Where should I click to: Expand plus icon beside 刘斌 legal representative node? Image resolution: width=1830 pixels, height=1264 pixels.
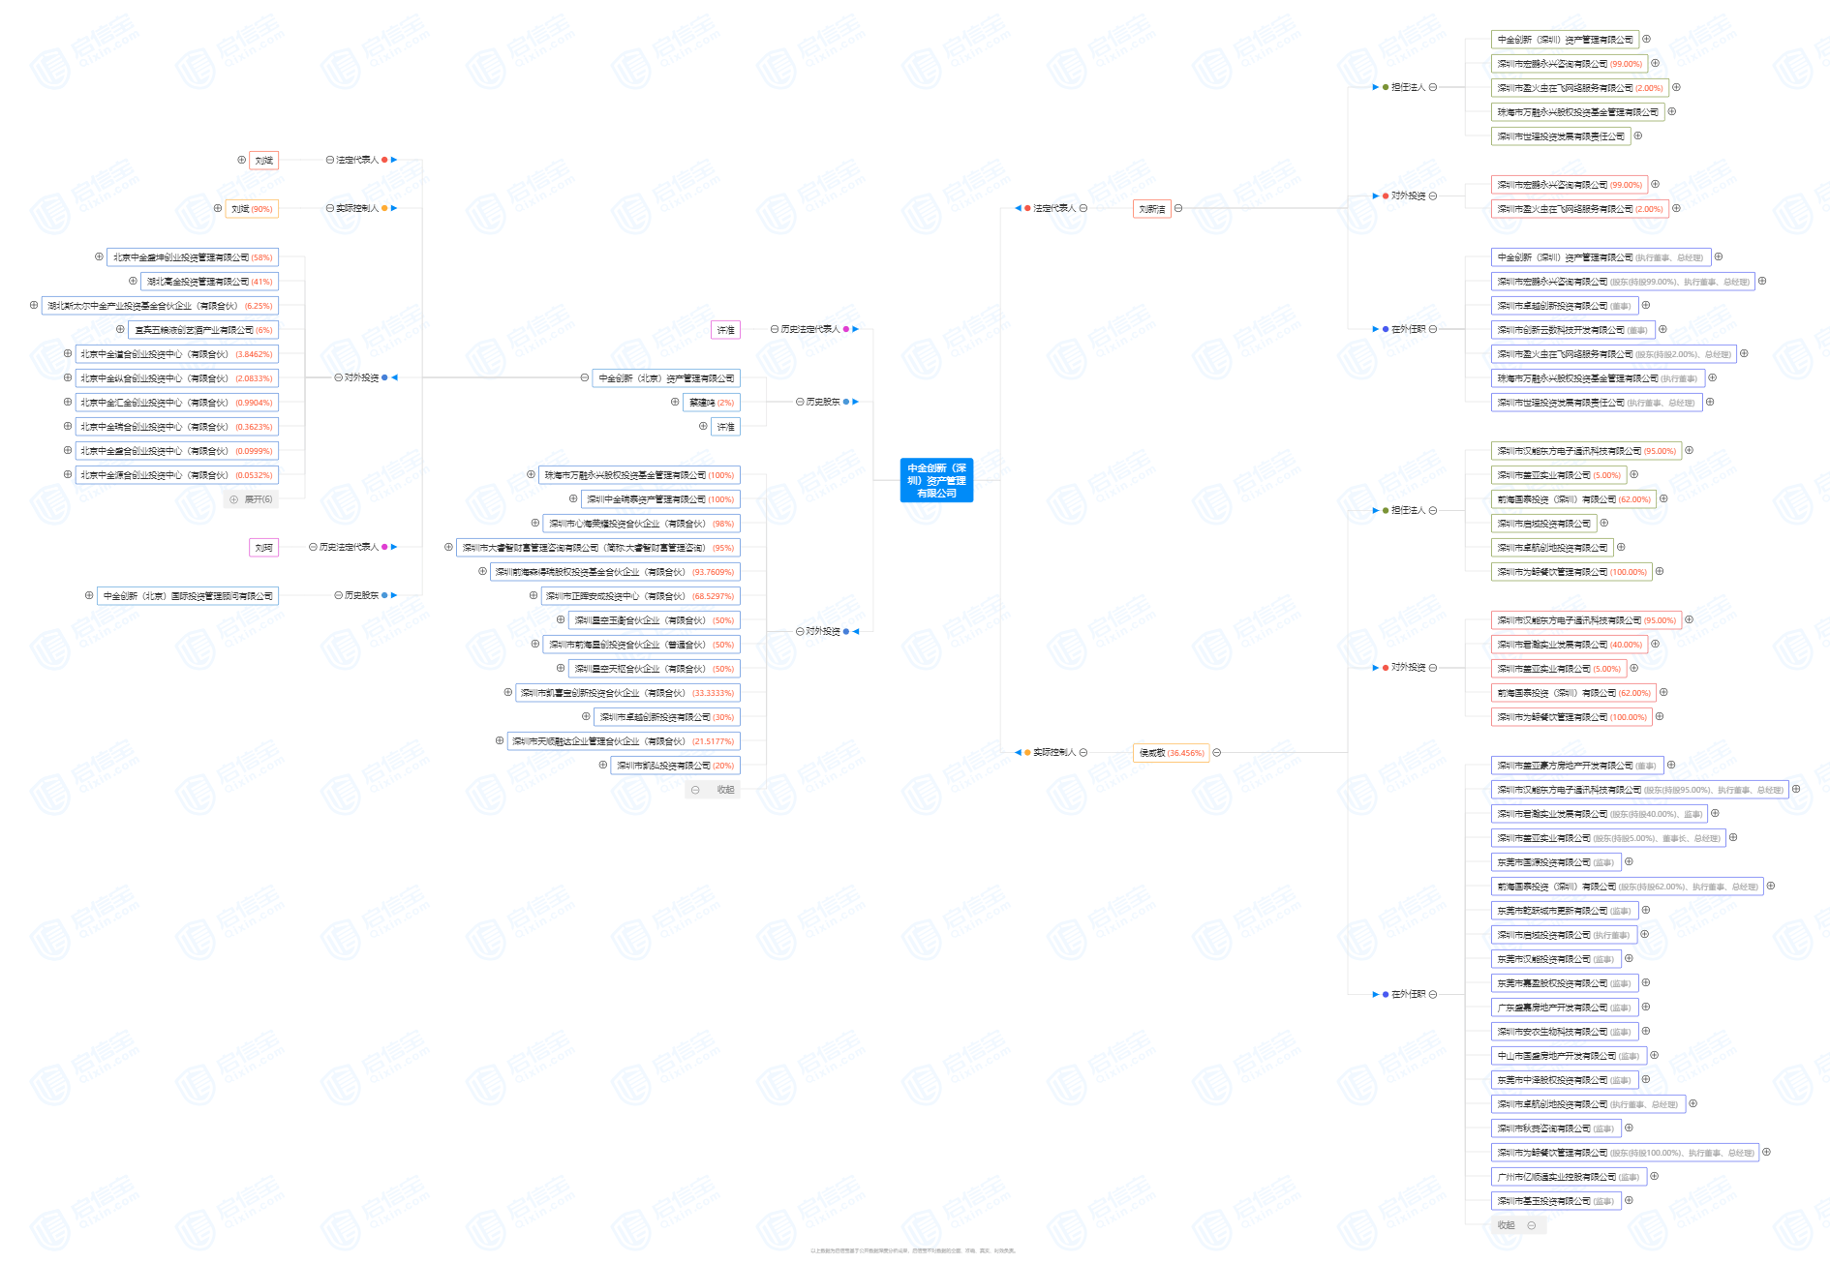(x=241, y=160)
